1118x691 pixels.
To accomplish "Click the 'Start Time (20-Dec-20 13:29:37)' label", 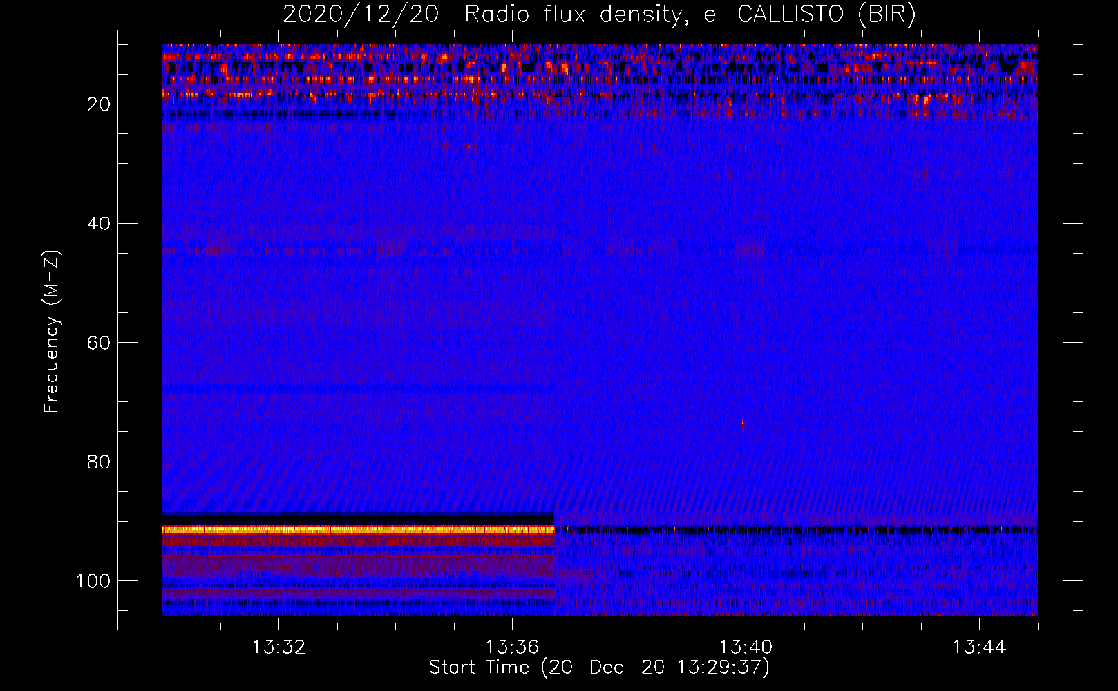I will 599,668.
